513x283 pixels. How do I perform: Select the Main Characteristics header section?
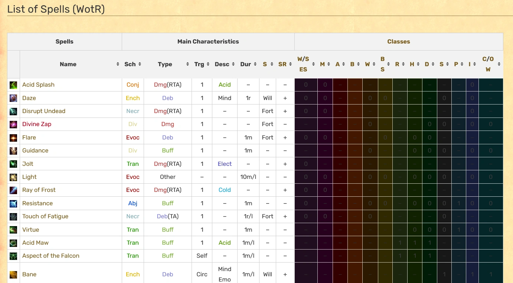(208, 41)
